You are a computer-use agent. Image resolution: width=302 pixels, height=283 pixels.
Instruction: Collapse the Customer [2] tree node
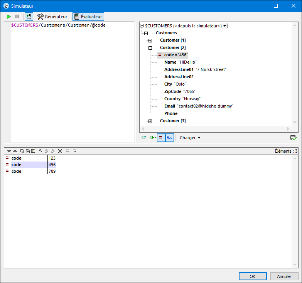(x=150, y=48)
